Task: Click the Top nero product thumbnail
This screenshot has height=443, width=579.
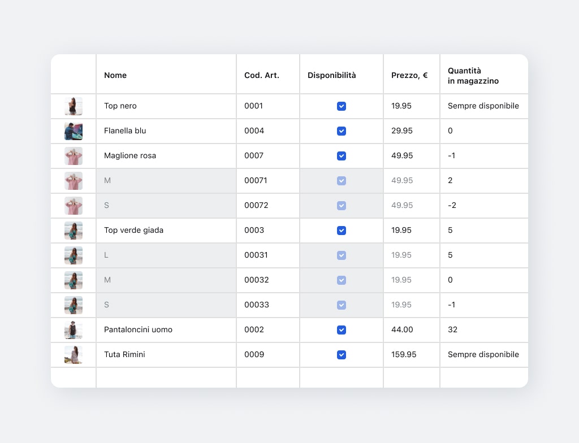Action: coord(74,106)
